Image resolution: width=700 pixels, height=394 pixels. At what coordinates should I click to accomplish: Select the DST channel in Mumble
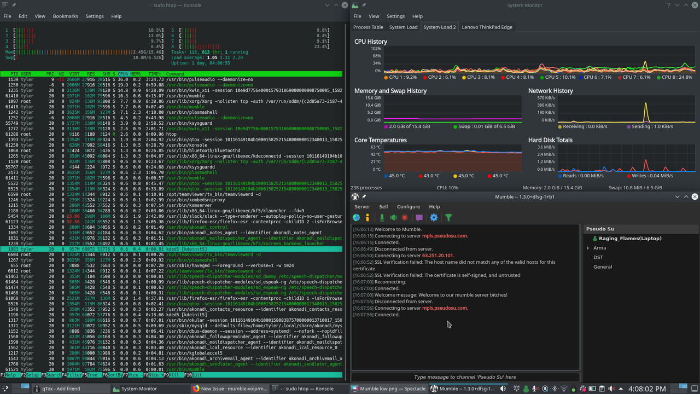[598, 257]
